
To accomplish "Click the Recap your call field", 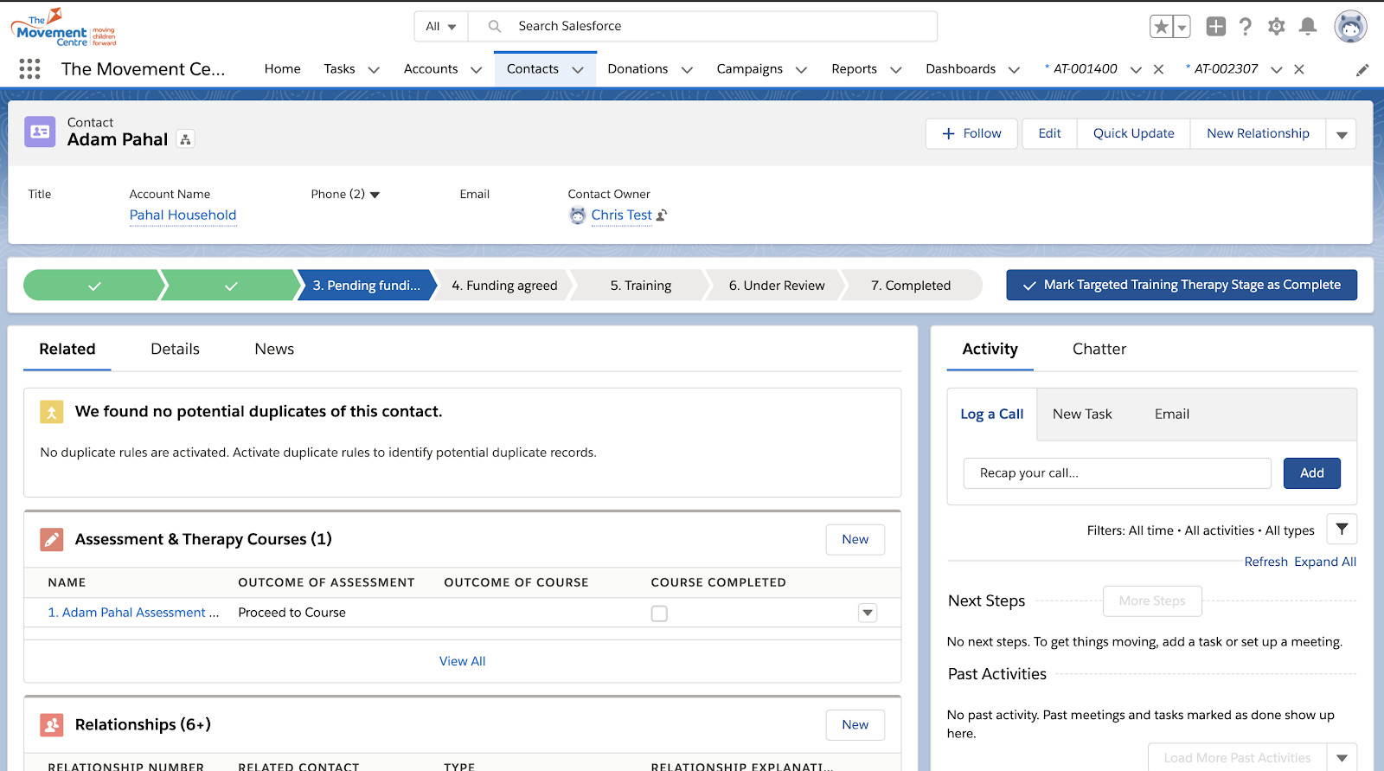I will (x=1117, y=473).
